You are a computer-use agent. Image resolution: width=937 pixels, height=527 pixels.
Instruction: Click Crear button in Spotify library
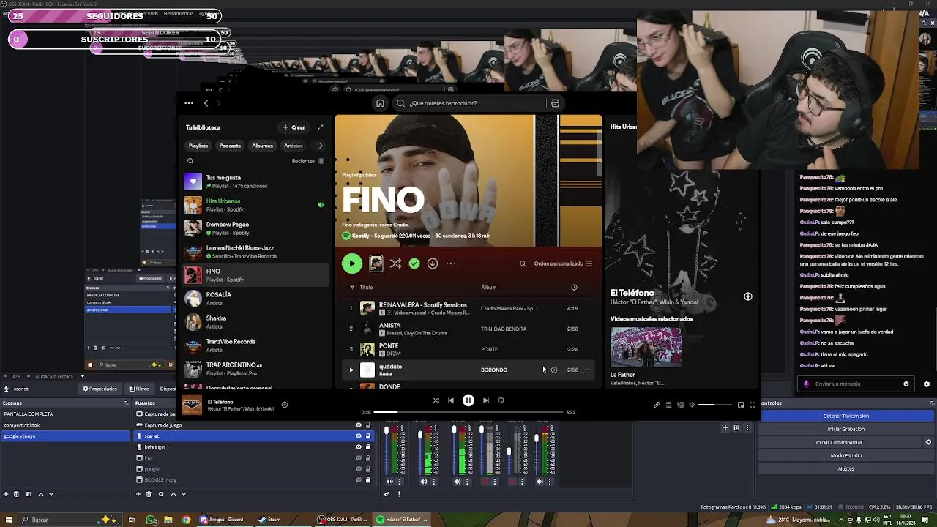[x=294, y=127]
